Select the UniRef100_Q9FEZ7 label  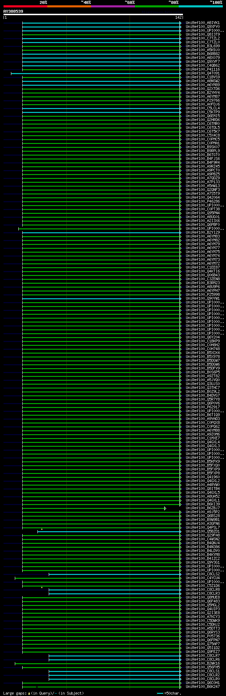203,652
